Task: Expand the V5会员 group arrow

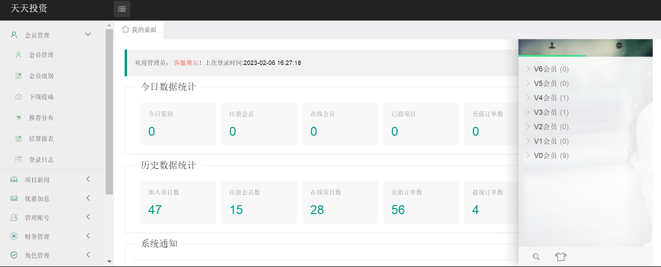Action: 528,83
